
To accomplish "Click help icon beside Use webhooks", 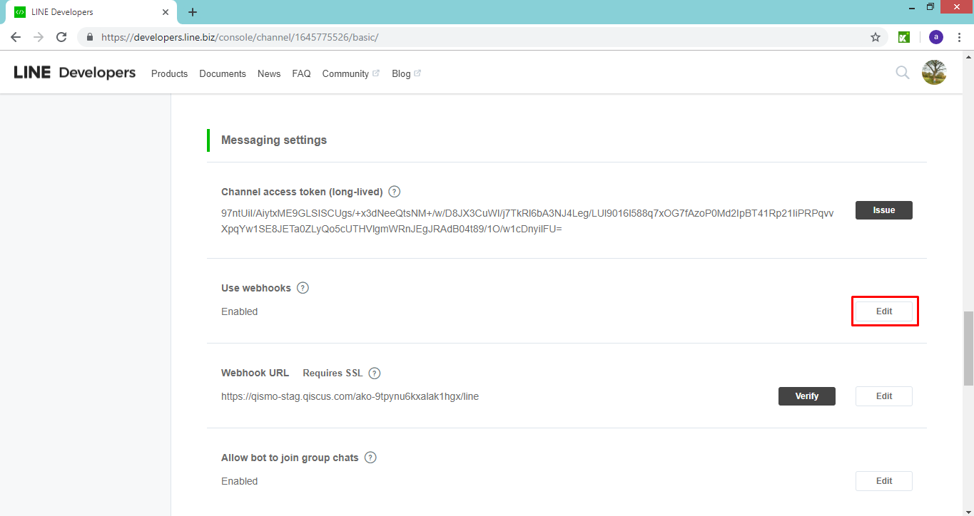I will [x=303, y=288].
